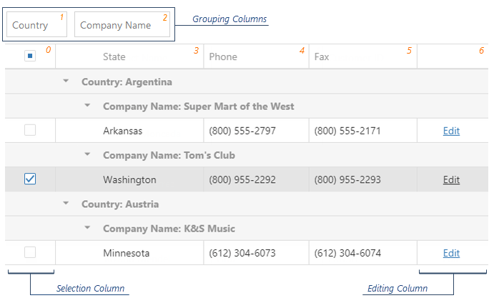This screenshot has width=494, height=303.
Task: Select the Country grouping column header
Action: coord(36,25)
